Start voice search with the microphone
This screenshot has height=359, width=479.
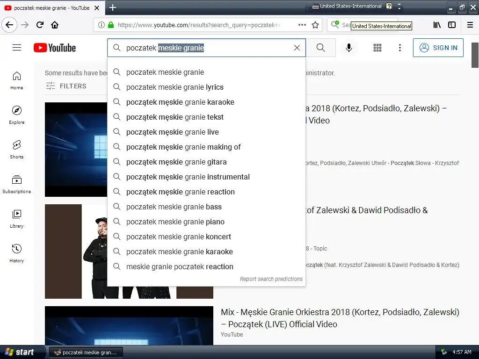[x=349, y=48]
